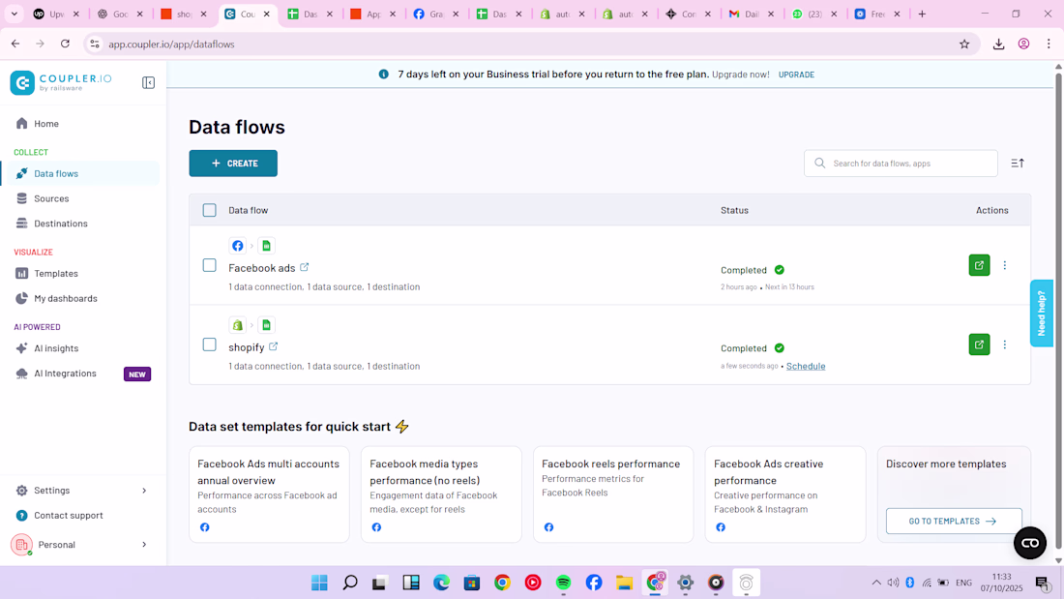Image resolution: width=1064 pixels, height=599 pixels.
Task: Collapse the Coupler.io sidebar panel icon
Action: [x=148, y=83]
